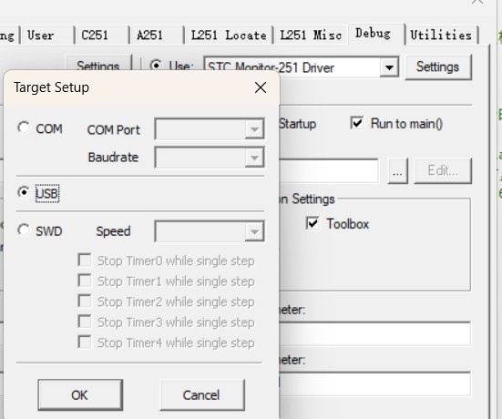Open the COM Port dropdown
The height and width of the screenshot is (419, 502).
click(x=210, y=129)
